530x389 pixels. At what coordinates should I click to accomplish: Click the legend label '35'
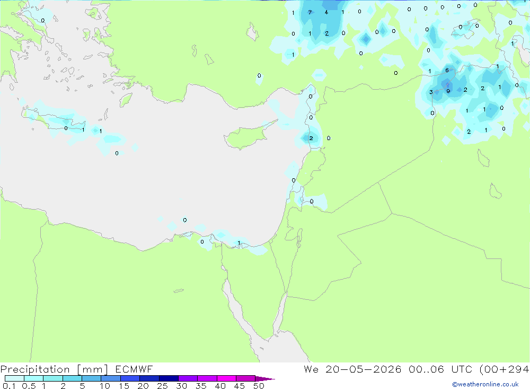tap(201, 386)
